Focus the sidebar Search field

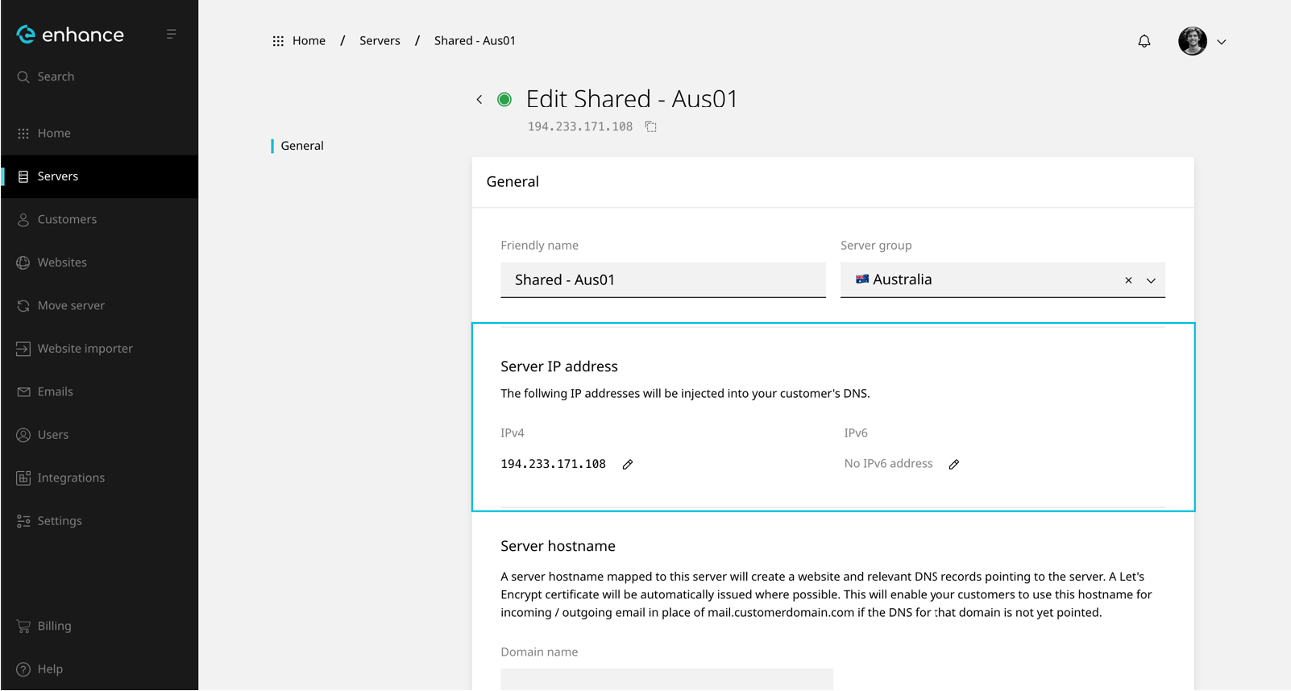click(56, 77)
